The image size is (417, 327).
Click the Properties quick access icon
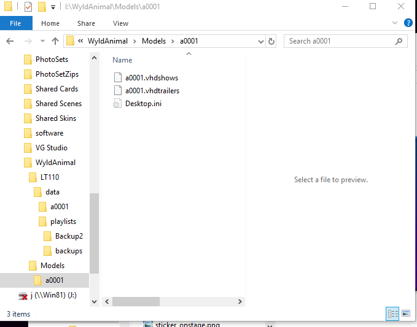tap(28, 7)
